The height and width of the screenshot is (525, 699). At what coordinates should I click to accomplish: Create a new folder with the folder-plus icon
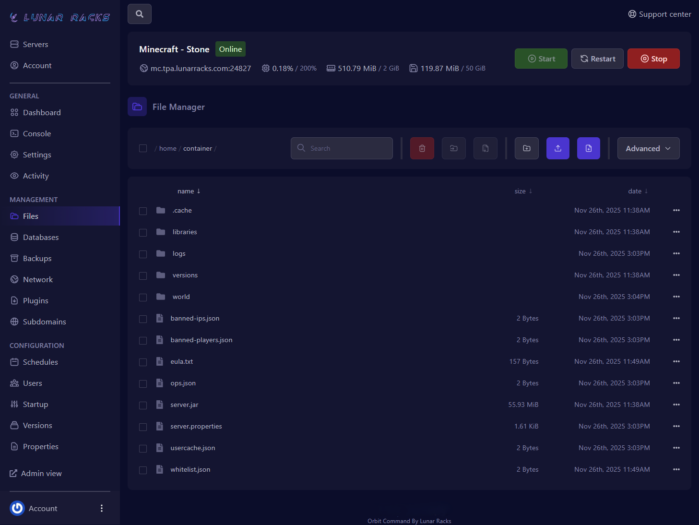[x=526, y=148]
